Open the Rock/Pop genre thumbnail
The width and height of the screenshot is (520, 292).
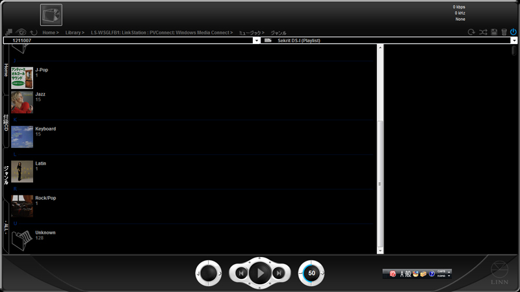coord(22,206)
